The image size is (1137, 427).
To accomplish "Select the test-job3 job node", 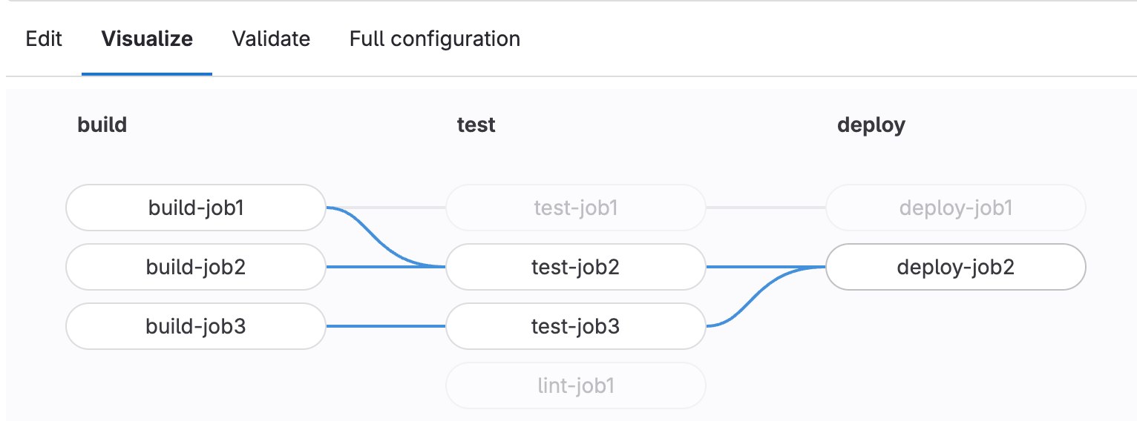I will tap(575, 326).
